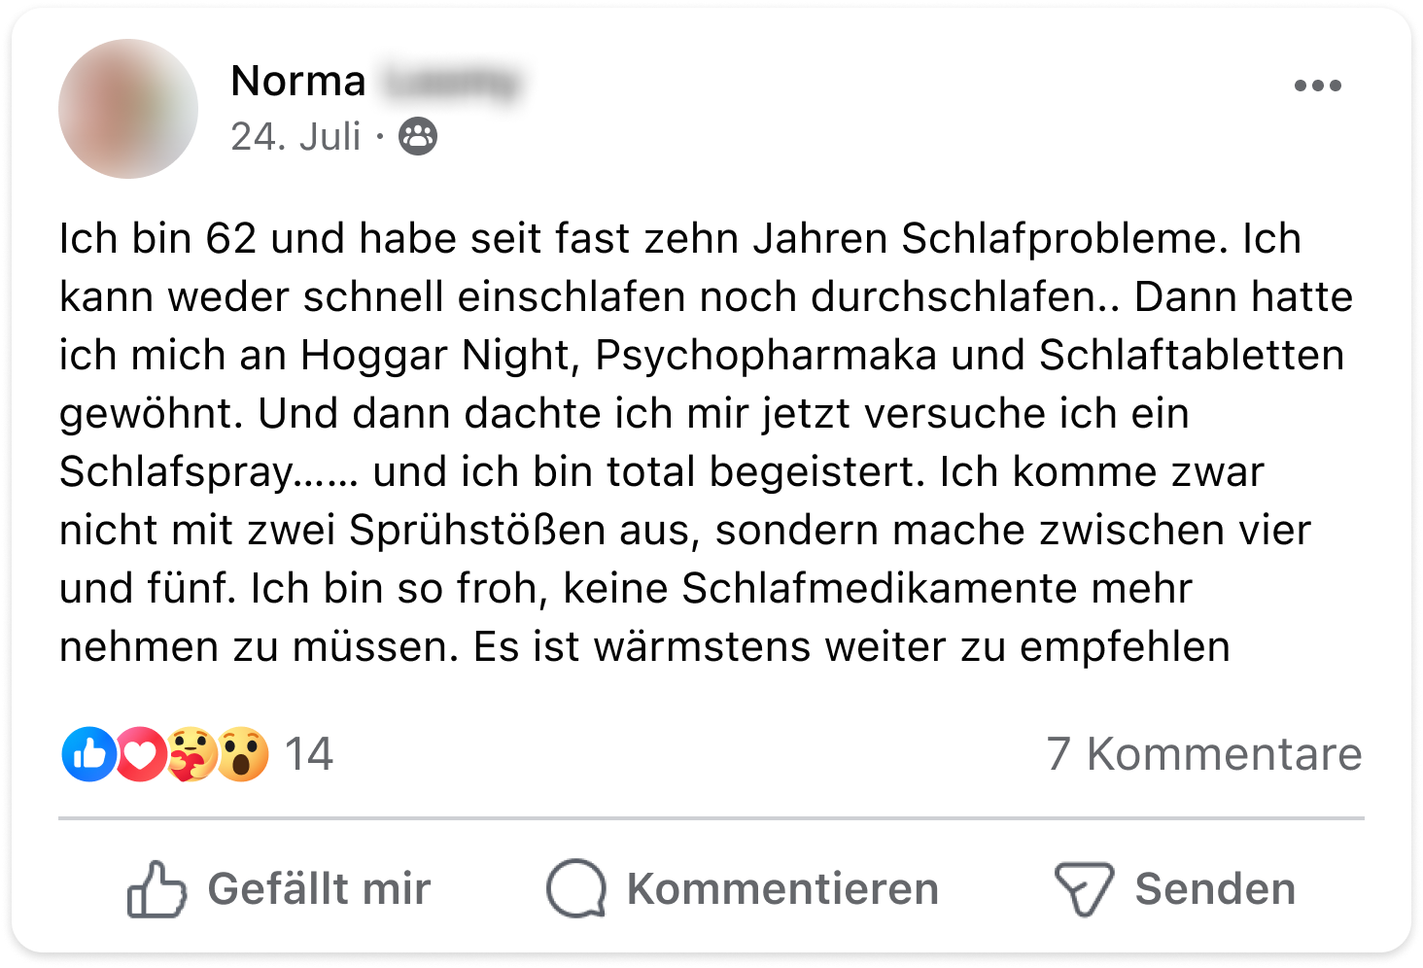The width and height of the screenshot is (1423, 968).
Task: Click the care hug reaction emoji
Action: coord(191,754)
